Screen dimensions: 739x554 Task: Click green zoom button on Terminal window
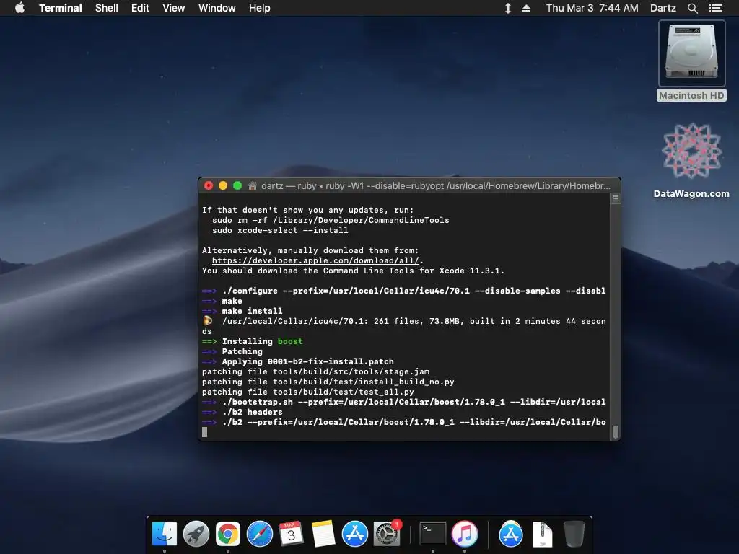click(x=237, y=185)
